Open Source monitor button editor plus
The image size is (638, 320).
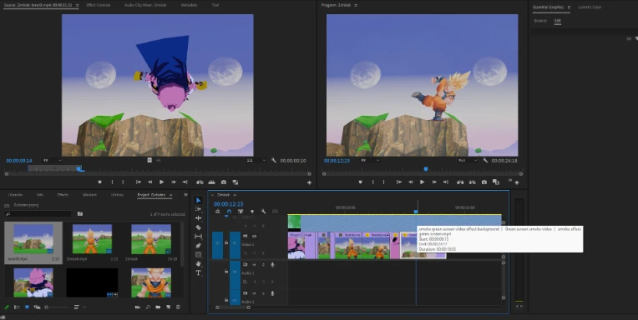tap(309, 182)
